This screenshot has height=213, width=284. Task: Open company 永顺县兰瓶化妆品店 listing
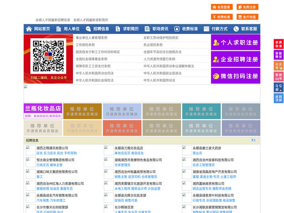[129, 148]
